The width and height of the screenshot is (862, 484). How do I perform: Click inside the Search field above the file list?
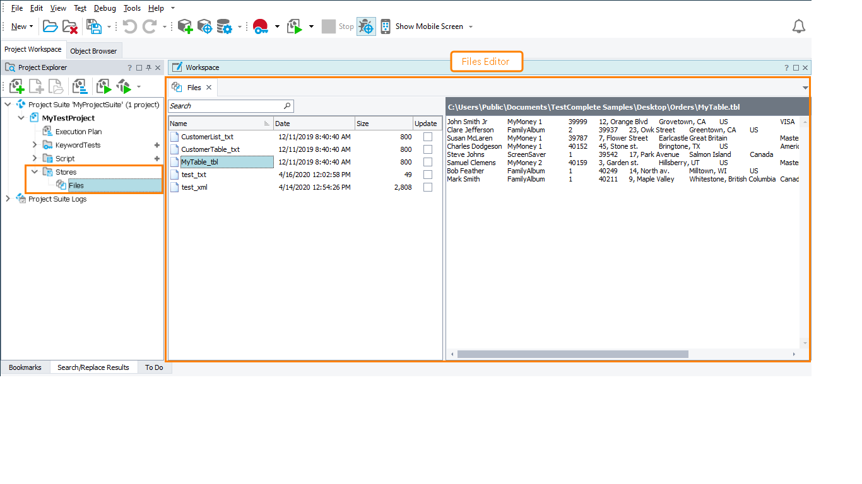pos(227,105)
